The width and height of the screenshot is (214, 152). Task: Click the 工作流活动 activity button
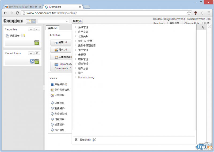tap(61, 57)
